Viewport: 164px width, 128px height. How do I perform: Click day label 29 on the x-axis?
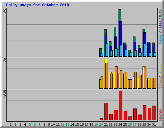pos(144,124)
